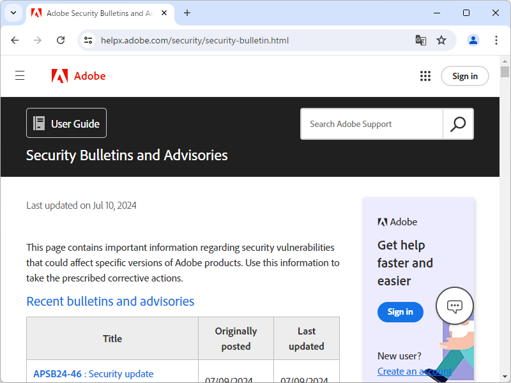Click the header Sign in button
The width and height of the screenshot is (511, 383).
click(x=464, y=76)
